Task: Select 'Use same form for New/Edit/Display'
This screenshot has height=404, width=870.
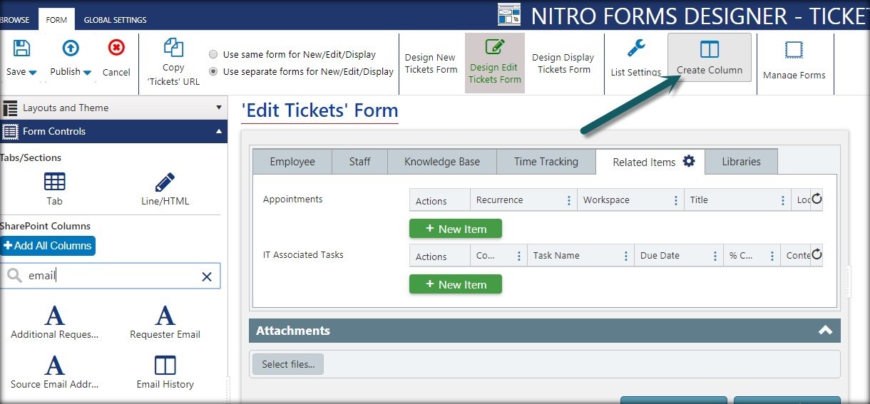Action: pyautogui.click(x=213, y=55)
